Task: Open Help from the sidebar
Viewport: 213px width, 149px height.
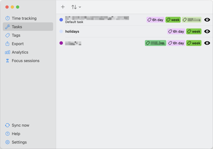Action: (16, 134)
